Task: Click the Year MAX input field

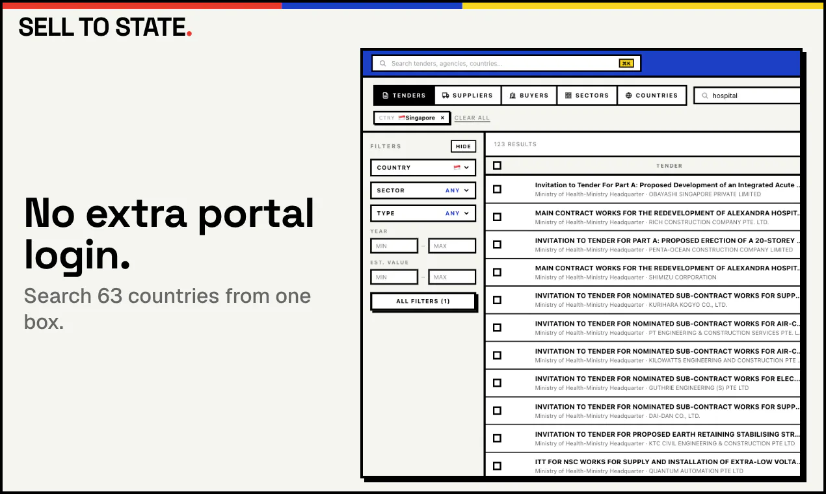Action: pos(452,246)
